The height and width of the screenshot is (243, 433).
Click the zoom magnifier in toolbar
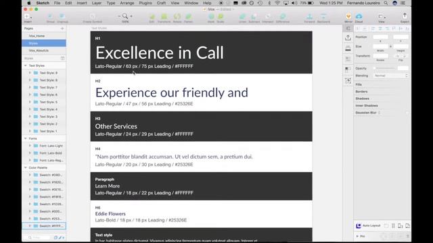[x=125, y=16]
